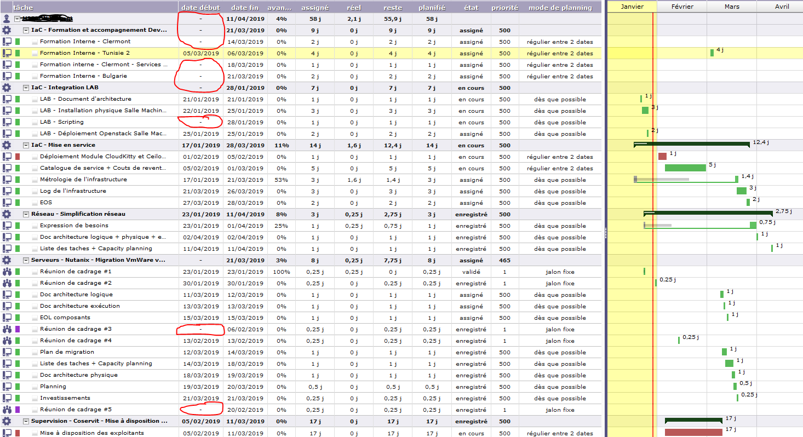Click the activity icon for LAB - Scripting
803x437 pixels.
tap(7, 122)
